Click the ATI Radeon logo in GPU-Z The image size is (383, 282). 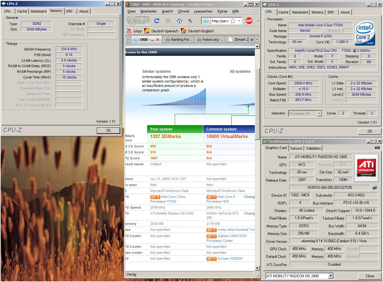[x=366, y=168]
